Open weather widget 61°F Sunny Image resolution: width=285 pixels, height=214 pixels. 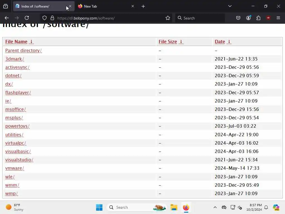[14, 207]
